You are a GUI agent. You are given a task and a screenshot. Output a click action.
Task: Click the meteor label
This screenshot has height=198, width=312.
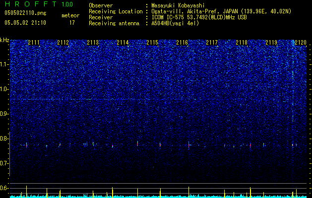click(70, 15)
